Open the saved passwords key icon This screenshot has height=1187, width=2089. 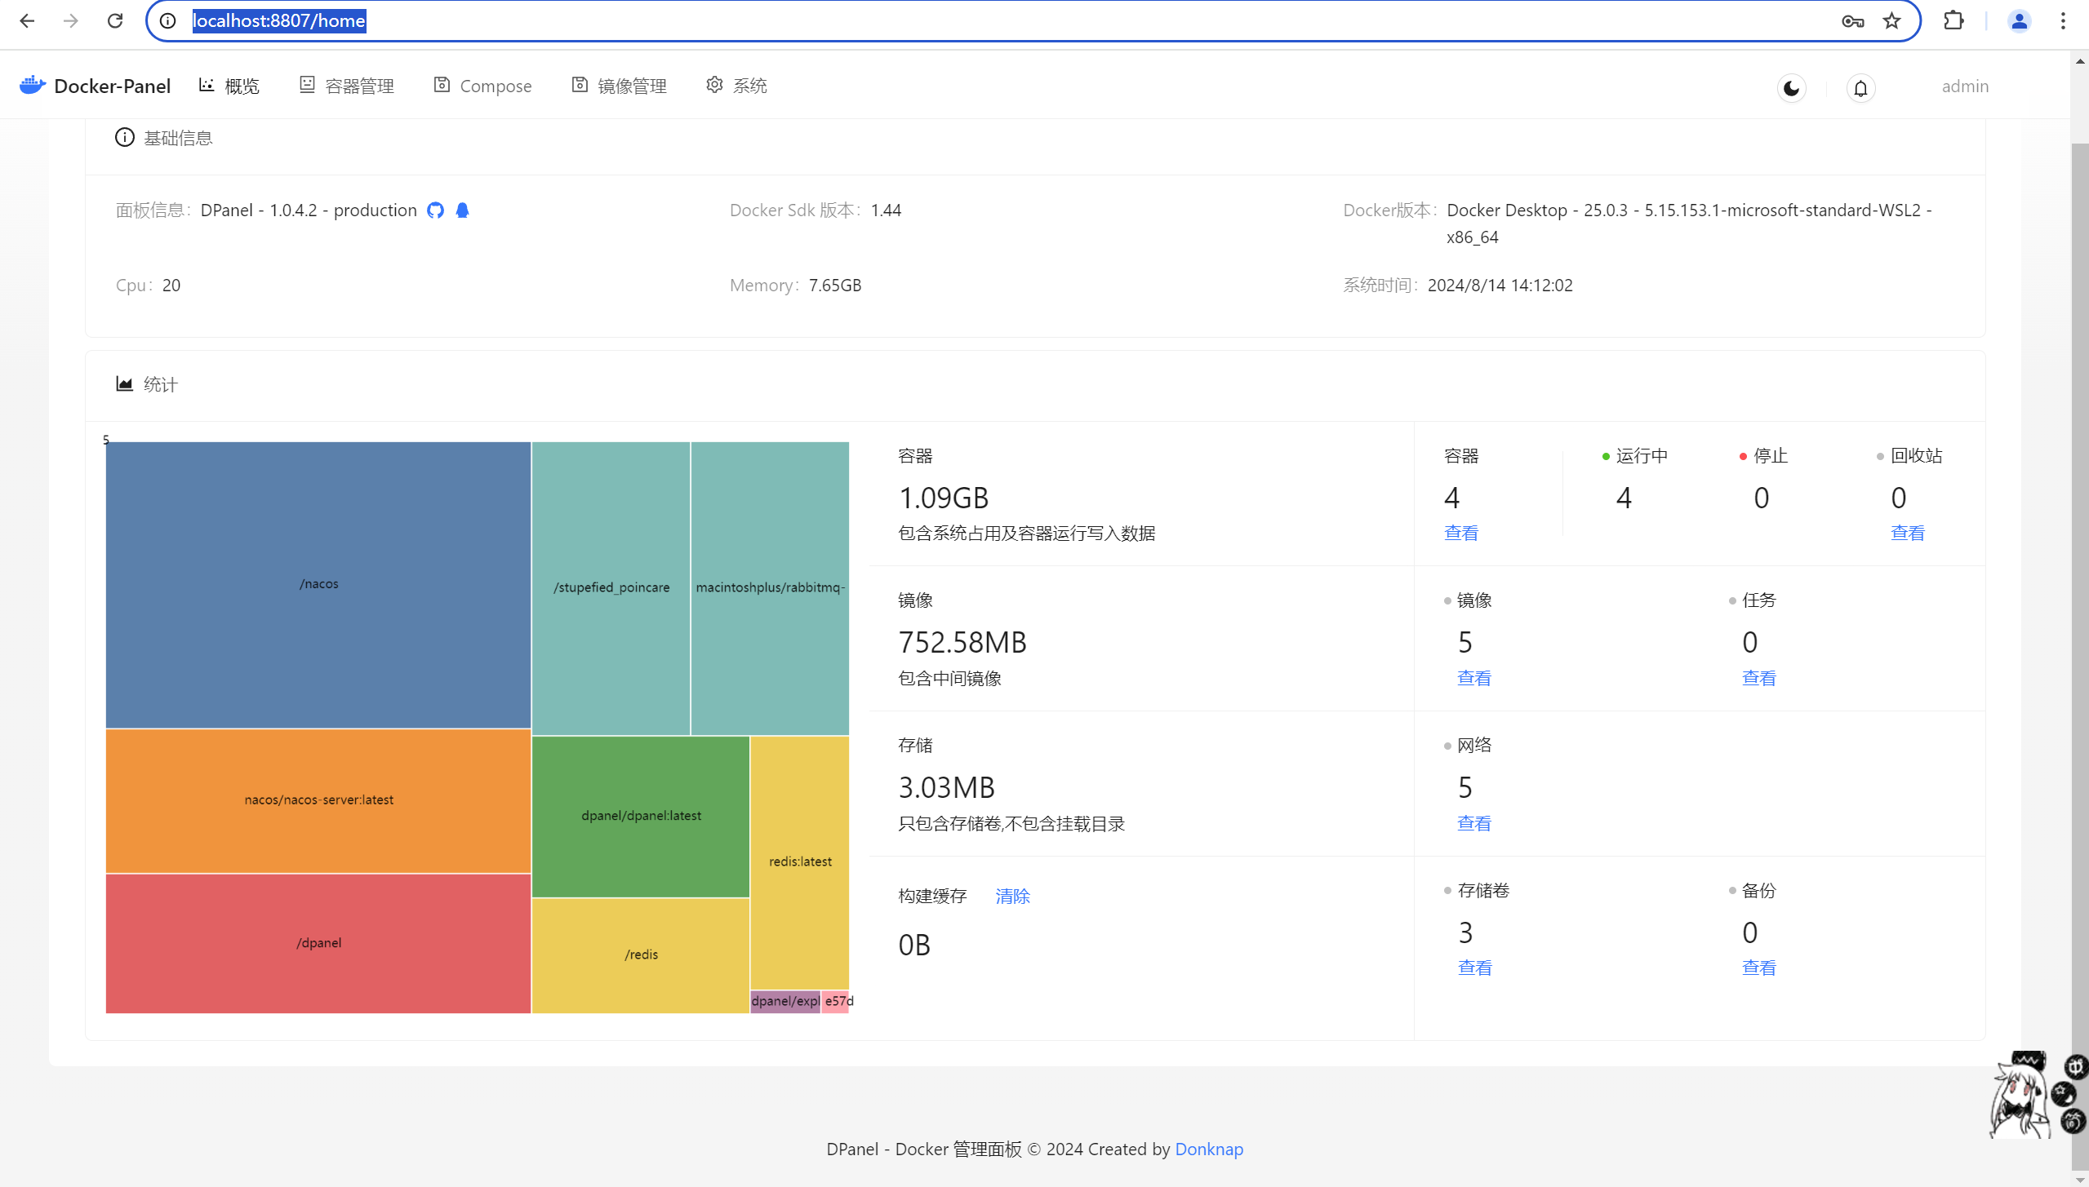coord(1852,21)
